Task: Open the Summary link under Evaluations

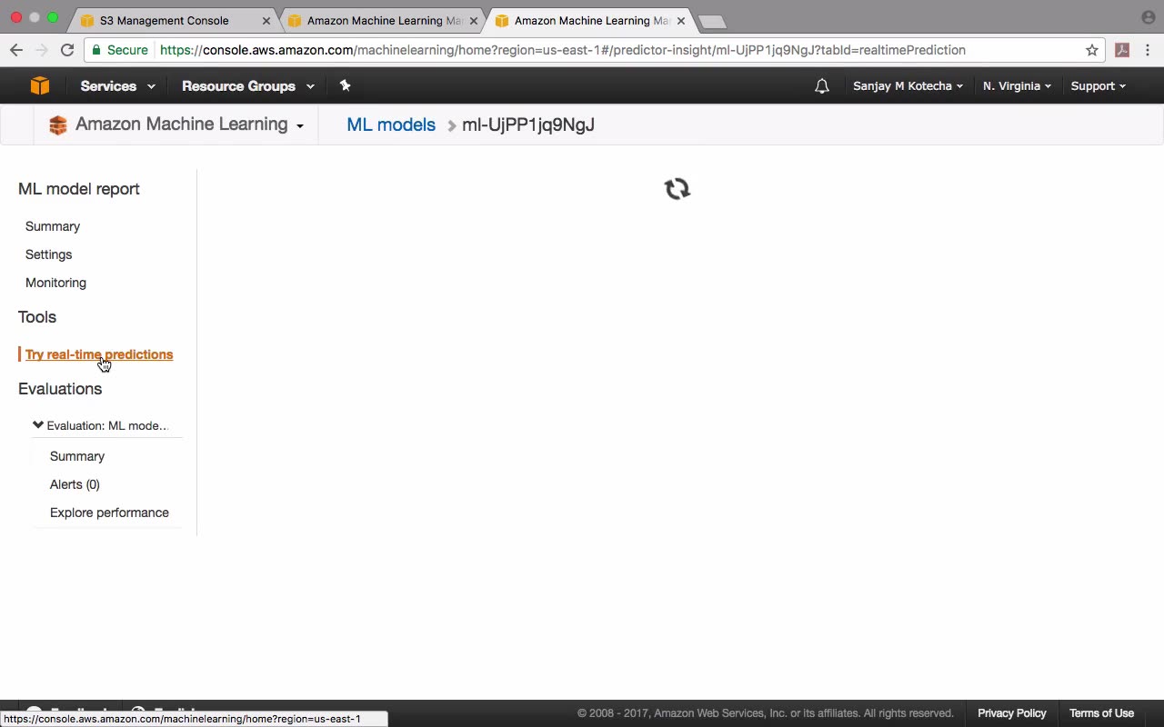Action: pos(77,456)
